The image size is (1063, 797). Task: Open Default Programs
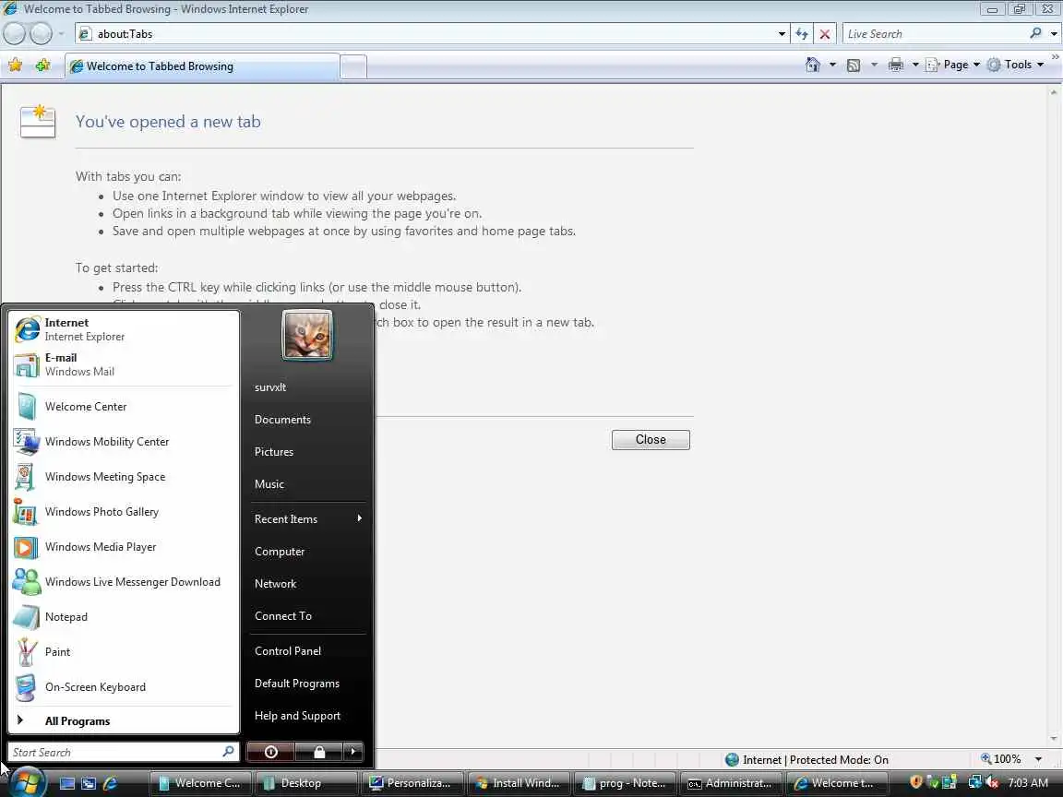coord(308,684)
